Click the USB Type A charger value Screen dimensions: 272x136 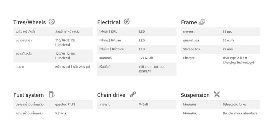(x=238, y=60)
